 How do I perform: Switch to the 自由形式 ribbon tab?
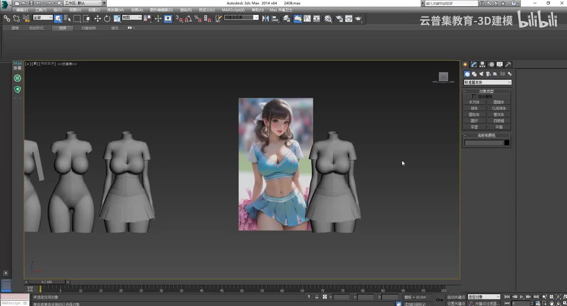point(36,28)
